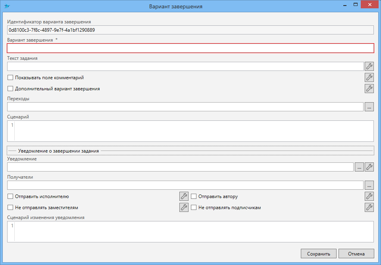This screenshot has height=265, width=381.
Task: Click wrench icon next to Не отправлять подписчикам
Action: point(369,208)
